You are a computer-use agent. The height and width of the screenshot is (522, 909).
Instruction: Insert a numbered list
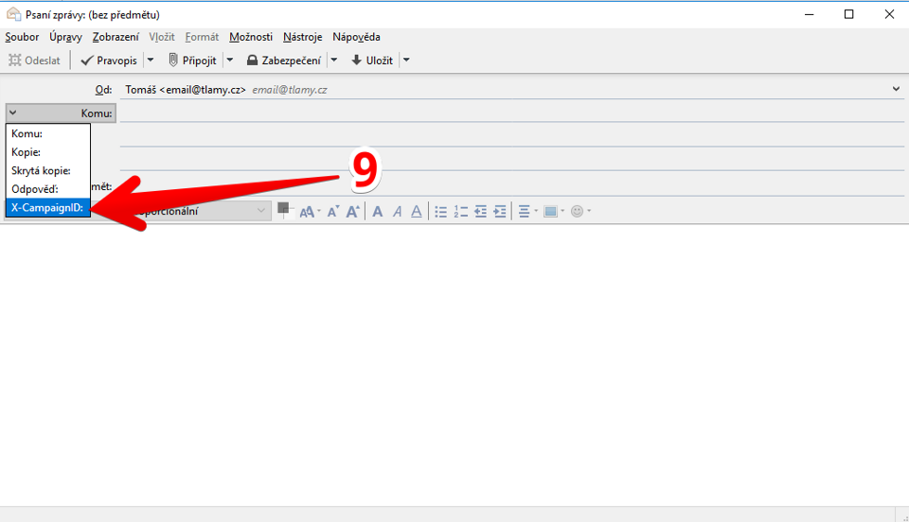tap(460, 212)
